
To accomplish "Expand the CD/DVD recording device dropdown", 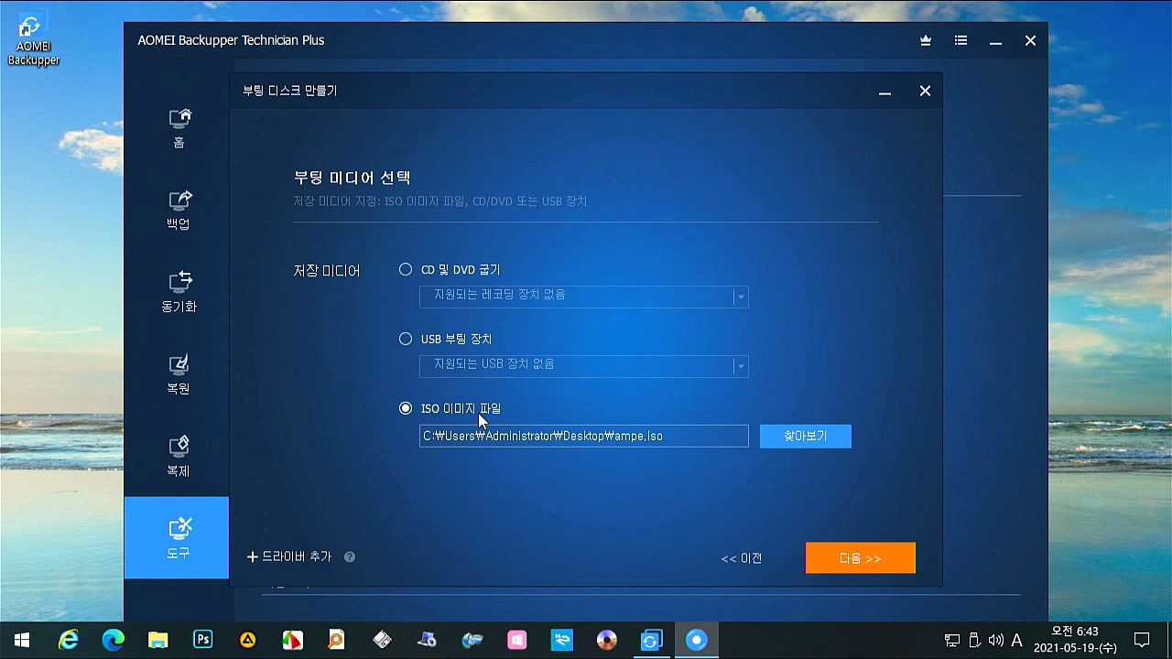I will [x=740, y=297].
